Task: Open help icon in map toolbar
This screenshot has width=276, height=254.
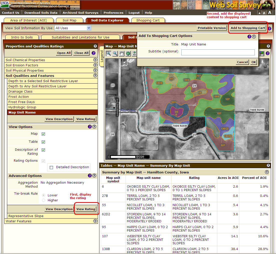Action: pyautogui.click(x=268, y=53)
